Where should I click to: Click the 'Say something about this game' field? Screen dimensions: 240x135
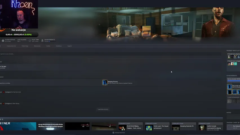tap(111, 54)
